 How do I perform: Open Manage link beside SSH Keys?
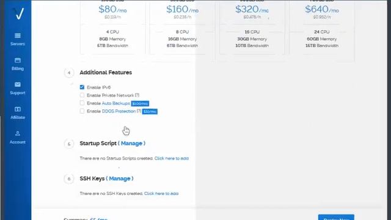coord(120,178)
